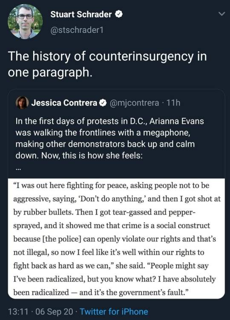Open the quoted article excerpt image
Viewport: 230px width, 320px height.
[x=116, y=239]
